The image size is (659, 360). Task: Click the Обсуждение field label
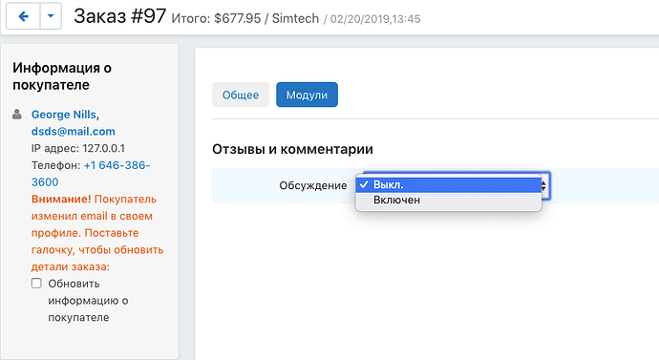click(313, 185)
